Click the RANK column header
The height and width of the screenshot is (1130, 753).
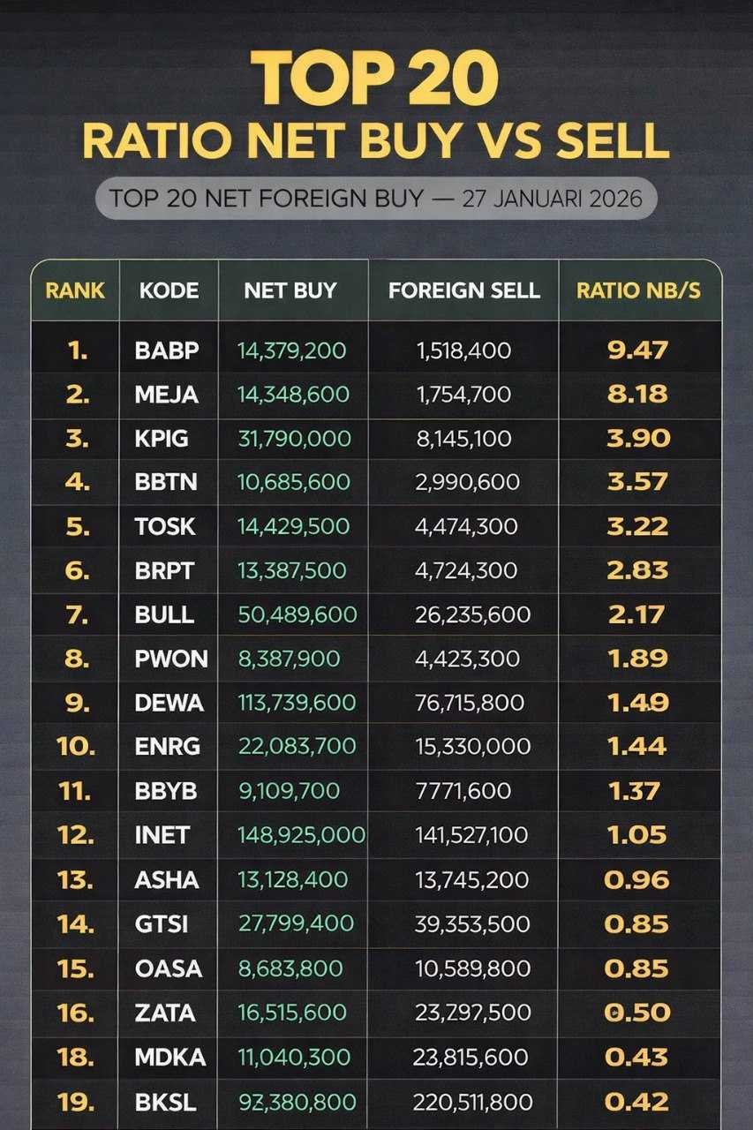click(x=75, y=290)
